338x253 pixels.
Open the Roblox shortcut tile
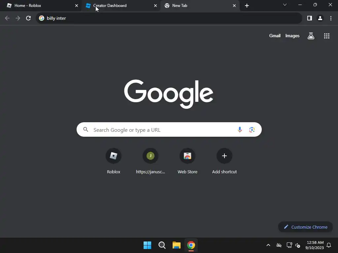(x=114, y=161)
